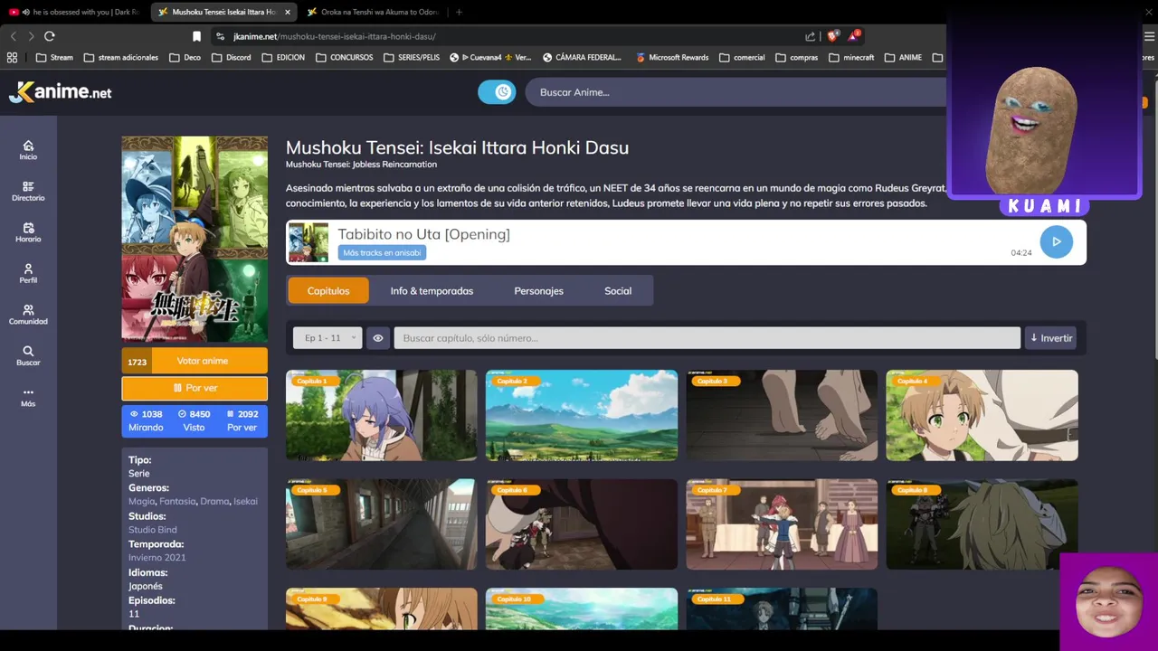Expand the Ep 1 - 11 dropdown
The height and width of the screenshot is (651, 1158).
327,338
